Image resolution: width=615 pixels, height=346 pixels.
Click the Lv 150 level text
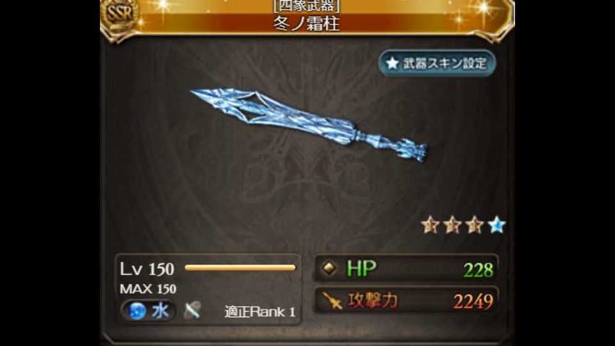(147, 269)
